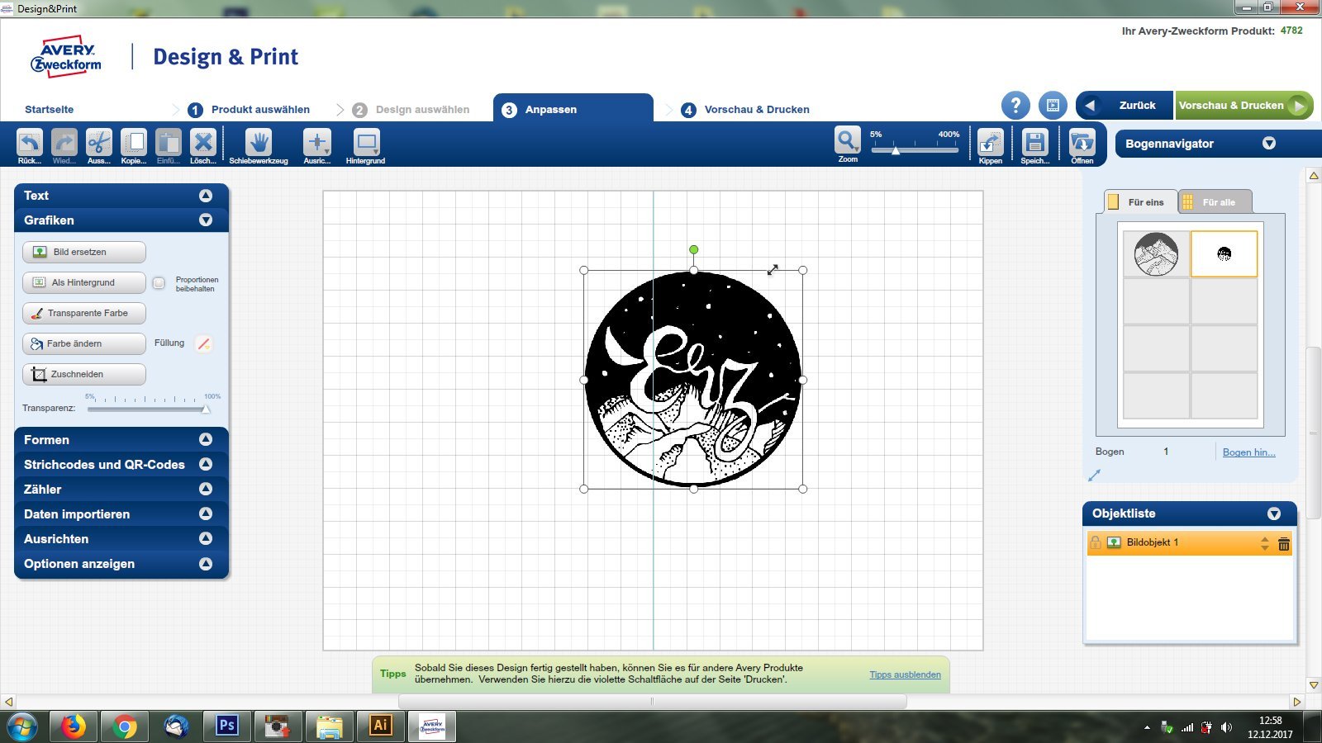
Task: Select the Schiebewerkzeug hand tool
Action: [259, 143]
